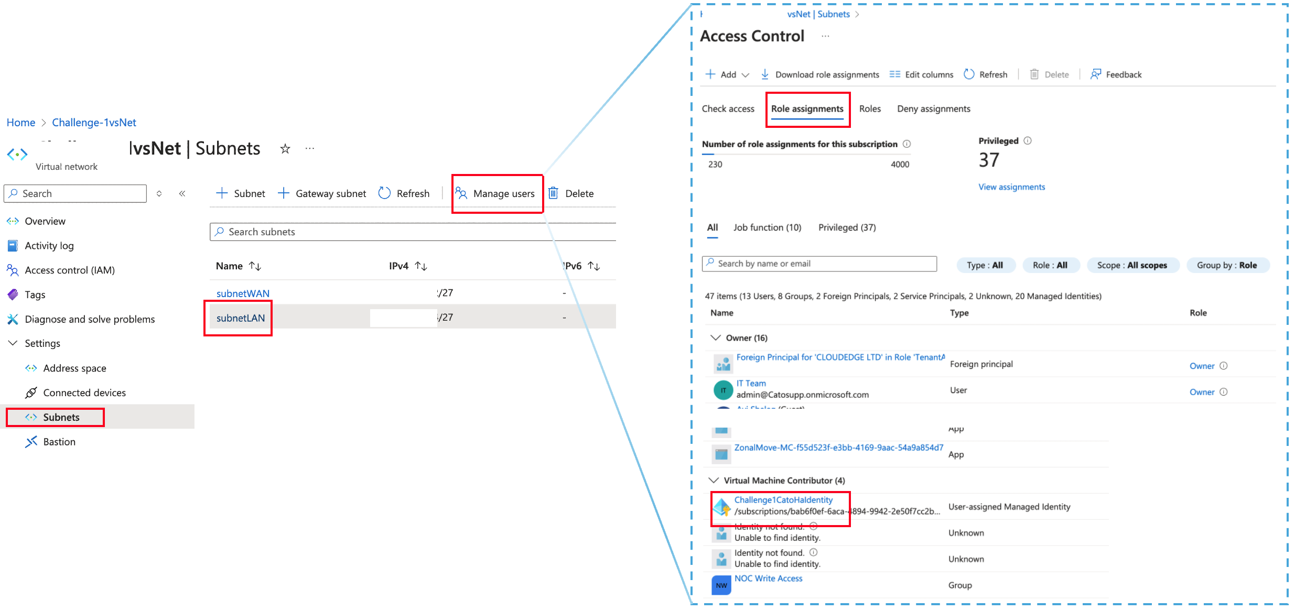Open ellipsis menu next to Access Control title

[x=825, y=36]
